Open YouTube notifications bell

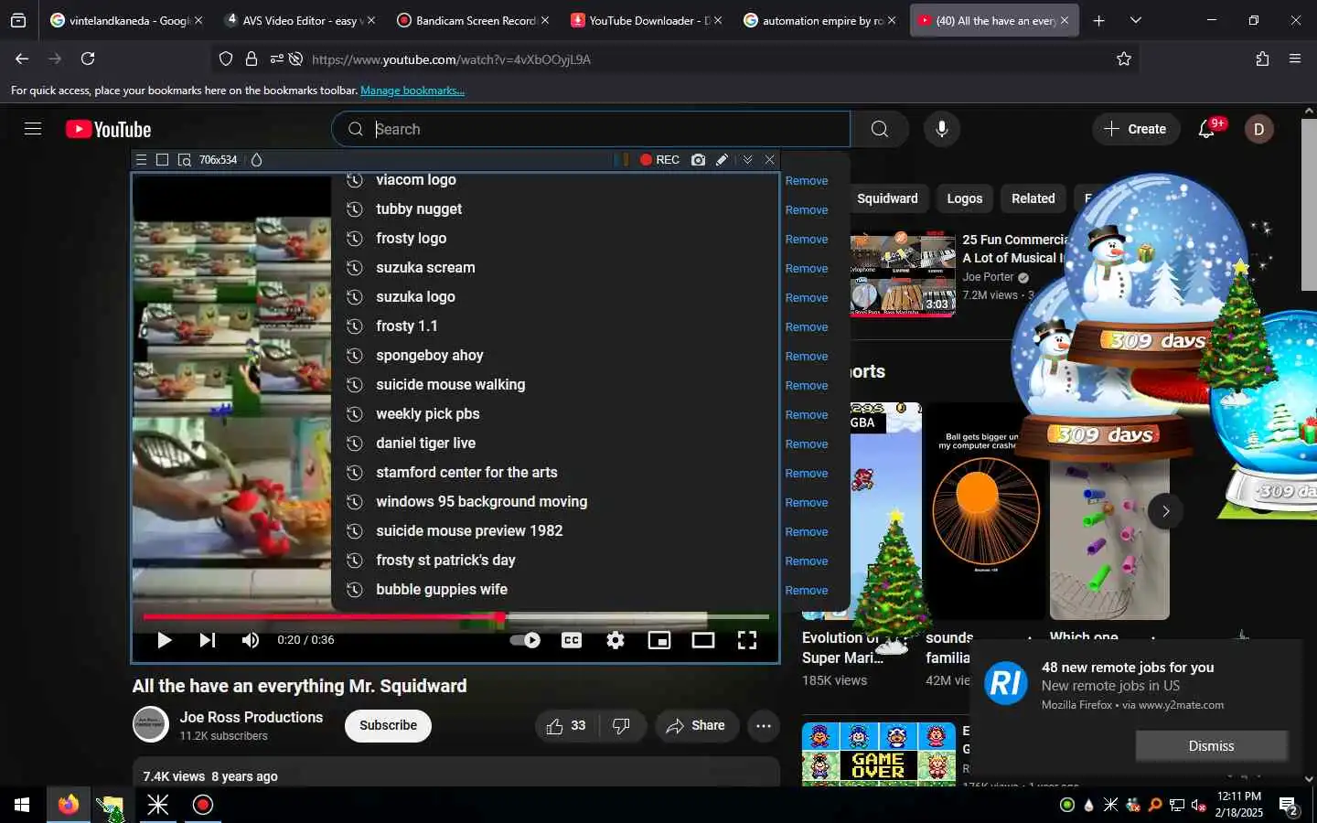[1206, 129]
